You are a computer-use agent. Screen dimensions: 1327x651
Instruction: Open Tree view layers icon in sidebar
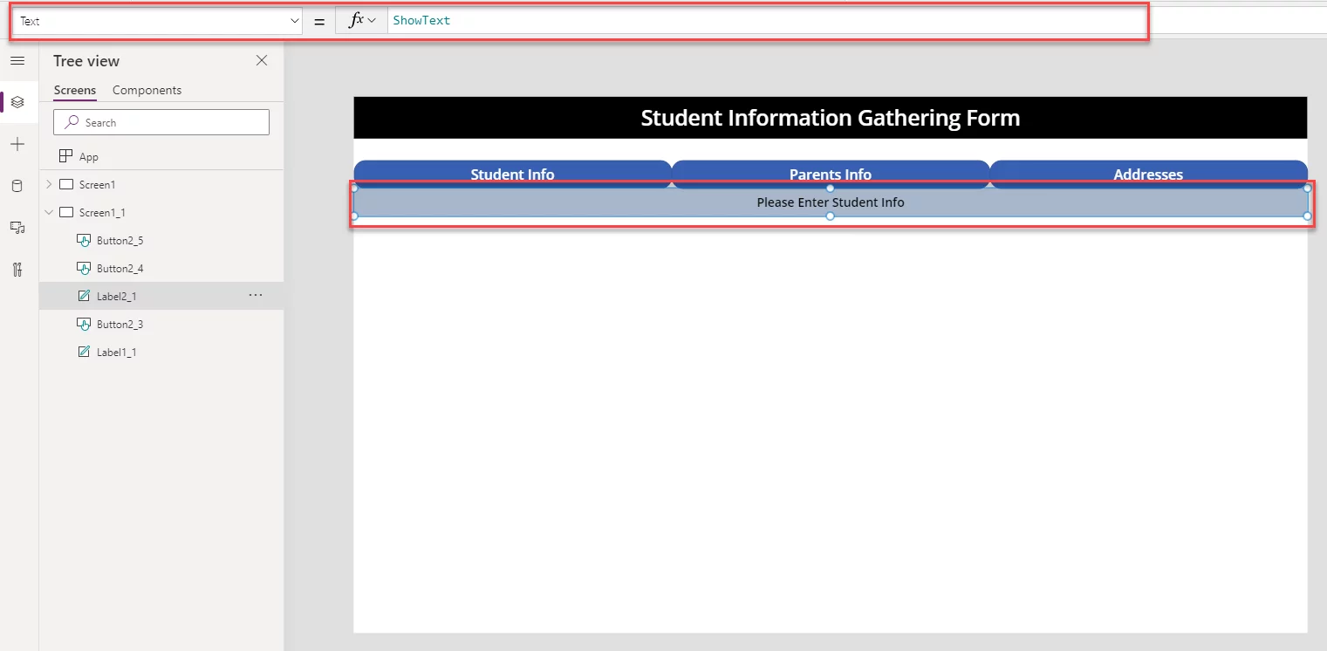(x=17, y=102)
